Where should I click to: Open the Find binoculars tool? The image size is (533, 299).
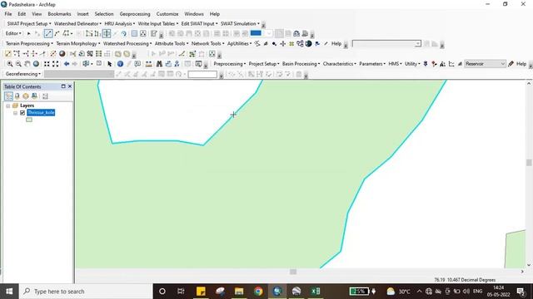pyautogui.click(x=159, y=64)
